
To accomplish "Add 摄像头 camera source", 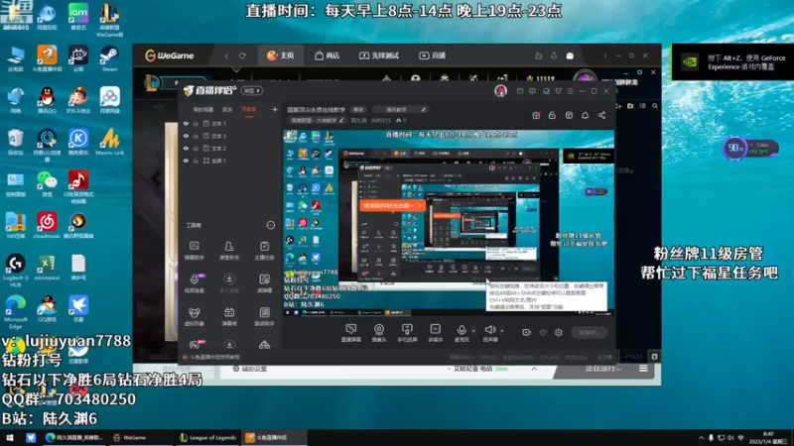I will (x=379, y=333).
